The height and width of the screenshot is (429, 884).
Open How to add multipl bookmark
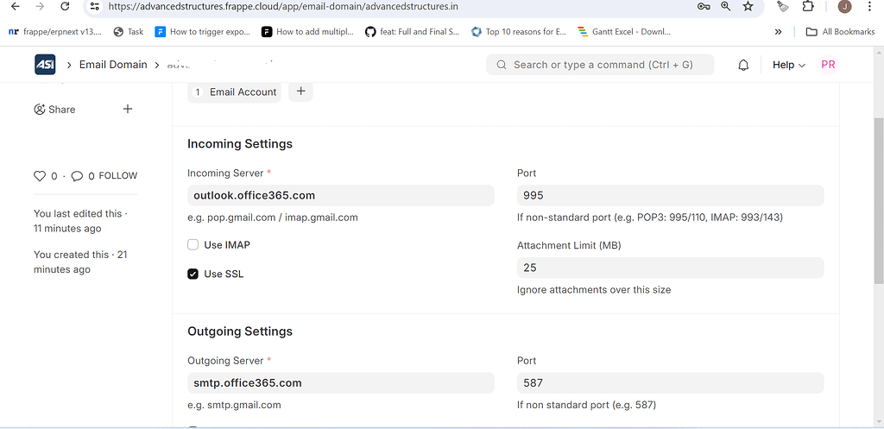pyautogui.click(x=308, y=32)
